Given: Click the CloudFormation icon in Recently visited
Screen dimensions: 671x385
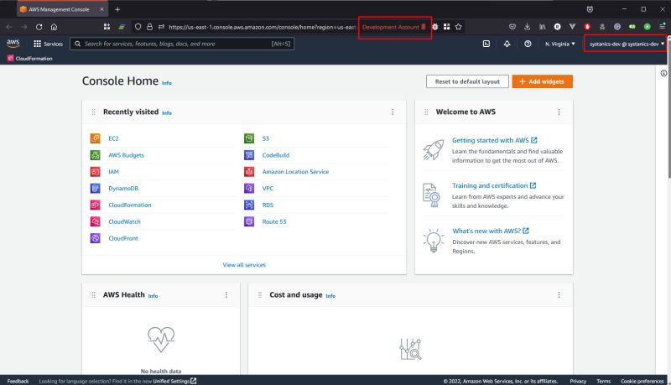Looking at the screenshot, I should (95, 205).
